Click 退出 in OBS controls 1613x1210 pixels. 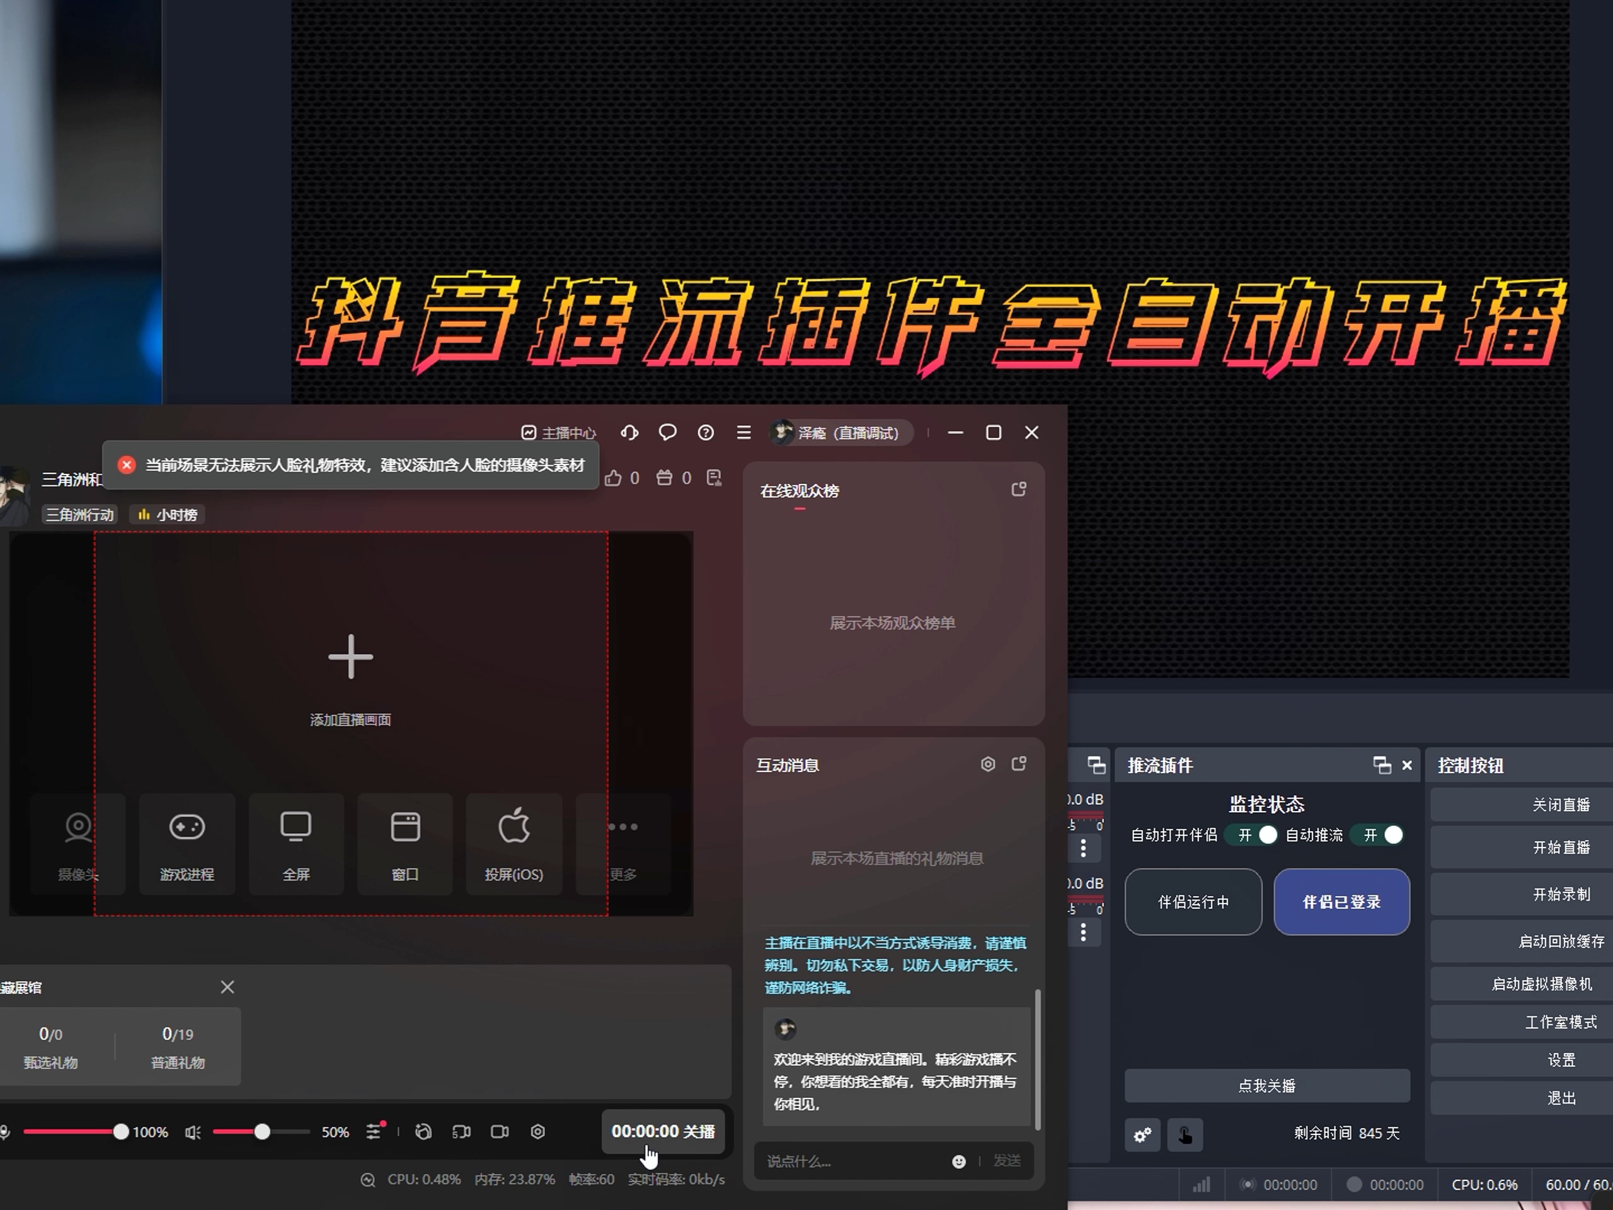pos(1522,1098)
